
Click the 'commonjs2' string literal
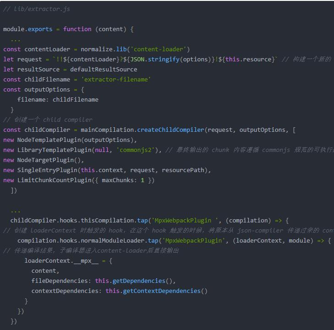pos(136,150)
